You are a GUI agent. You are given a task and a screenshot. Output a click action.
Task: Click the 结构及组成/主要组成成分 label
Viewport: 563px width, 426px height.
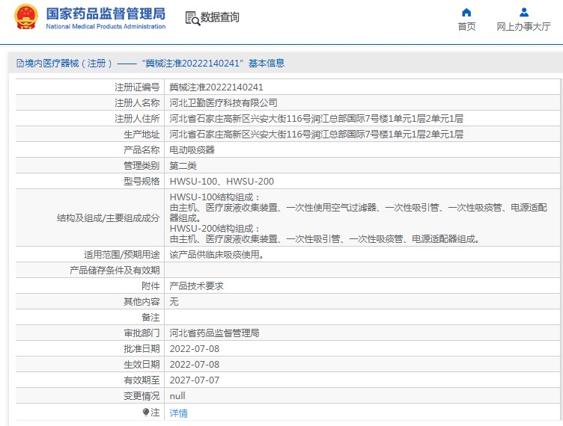click(108, 218)
